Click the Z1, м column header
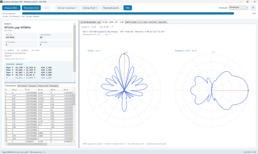 44,89
